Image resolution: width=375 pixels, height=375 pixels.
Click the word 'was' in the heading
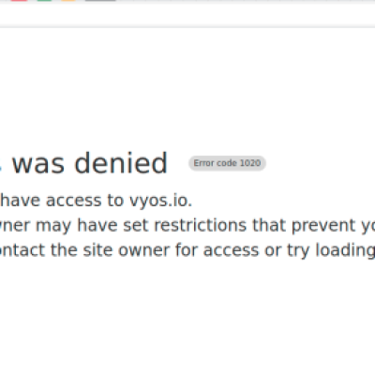38,165
